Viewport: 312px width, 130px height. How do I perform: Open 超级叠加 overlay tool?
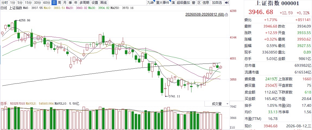[183, 3]
